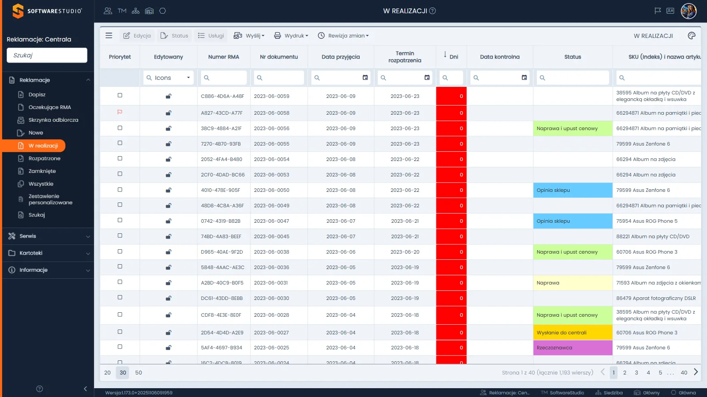Select Zamknięte in the Reklamacje menu
Screen dimensions: 707x397
point(42,171)
